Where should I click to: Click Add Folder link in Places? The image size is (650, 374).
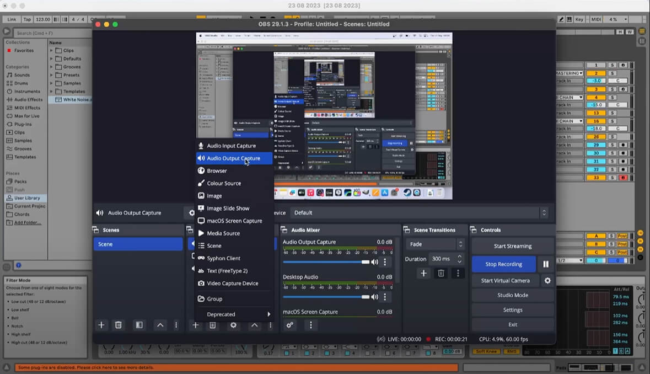[28, 223]
